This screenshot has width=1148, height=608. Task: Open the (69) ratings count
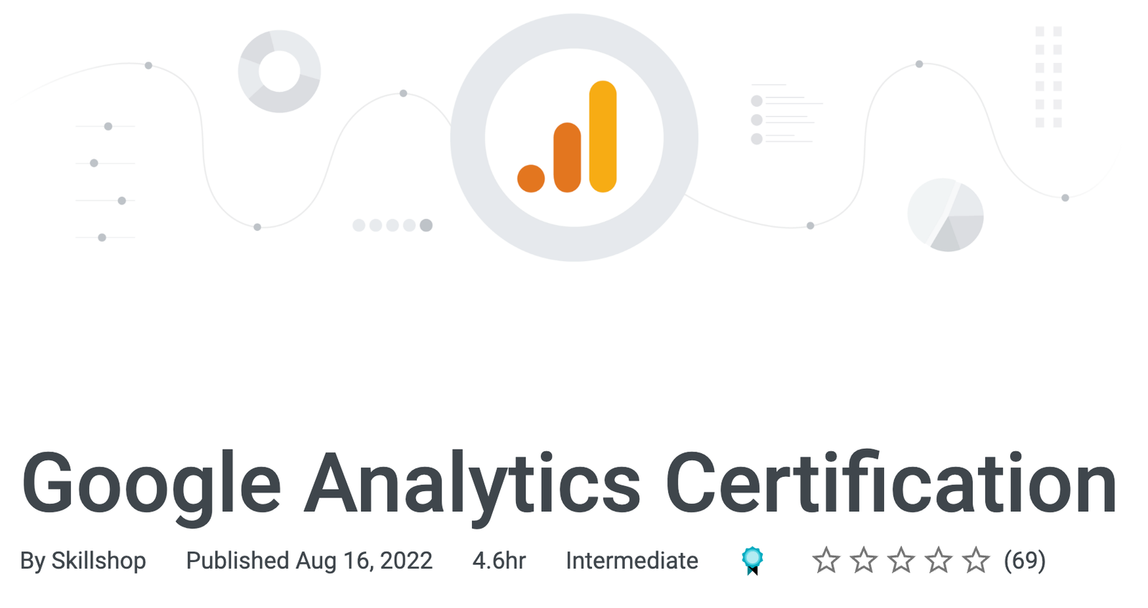1025,560
